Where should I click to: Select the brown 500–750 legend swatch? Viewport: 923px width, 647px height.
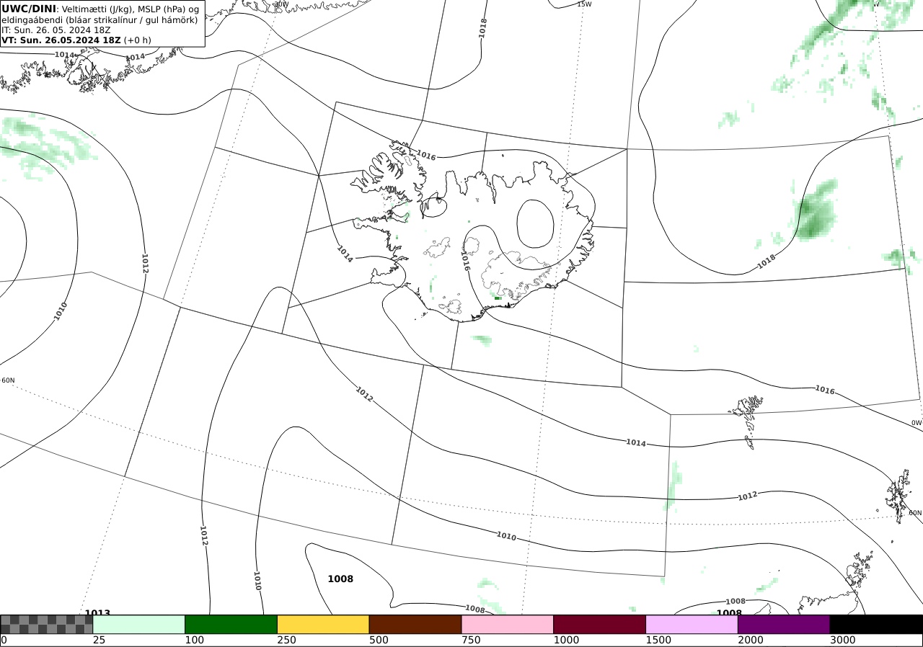[415, 624]
